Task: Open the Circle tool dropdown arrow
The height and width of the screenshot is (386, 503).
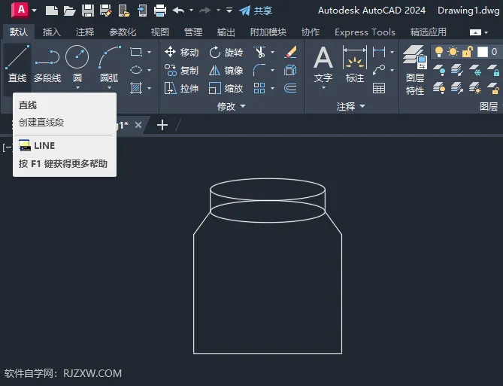Action: (77, 88)
